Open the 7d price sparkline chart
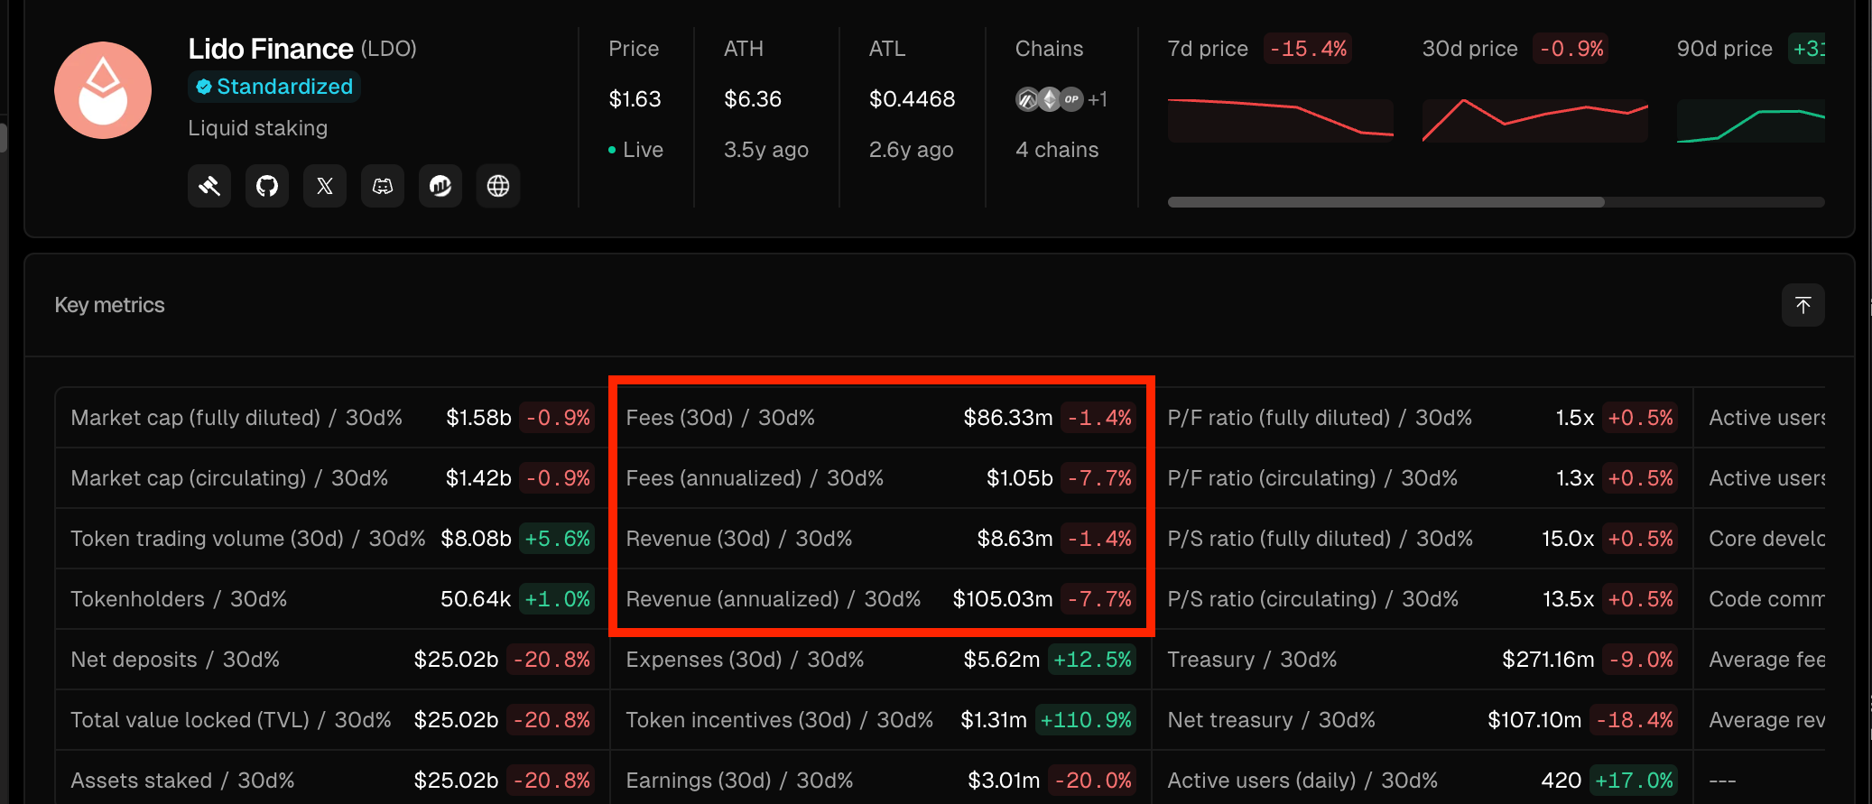The image size is (1872, 804). pos(1281,120)
